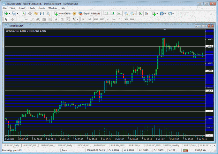Expand the Templates dropdown arrow

coord(173,14)
